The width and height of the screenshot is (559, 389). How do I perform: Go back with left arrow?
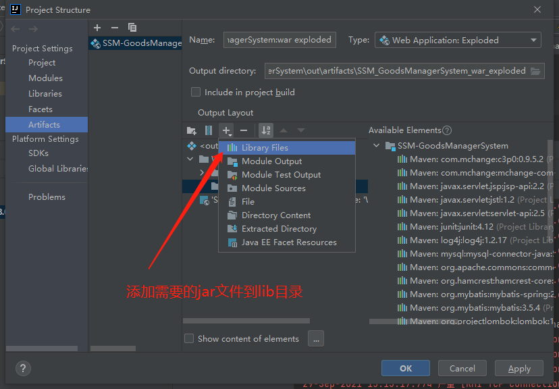[16, 29]
